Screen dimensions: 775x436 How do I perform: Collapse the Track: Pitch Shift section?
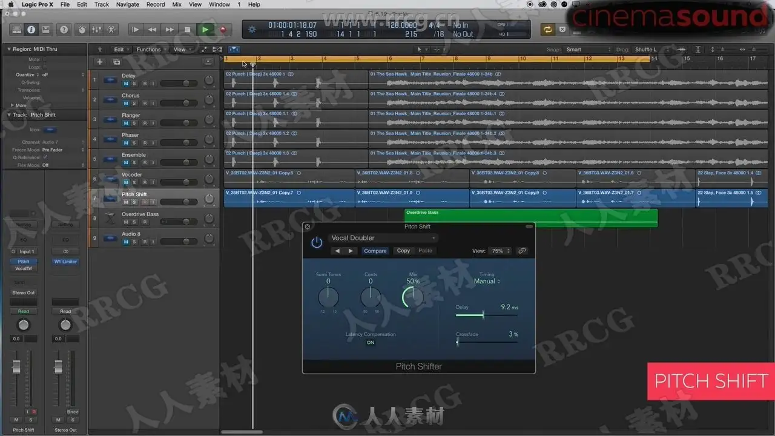(x=9, y=115)
